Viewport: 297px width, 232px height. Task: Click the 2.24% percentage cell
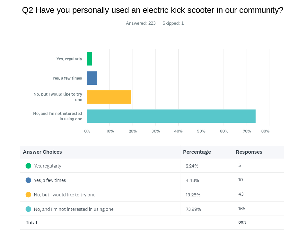coord(192,166)
